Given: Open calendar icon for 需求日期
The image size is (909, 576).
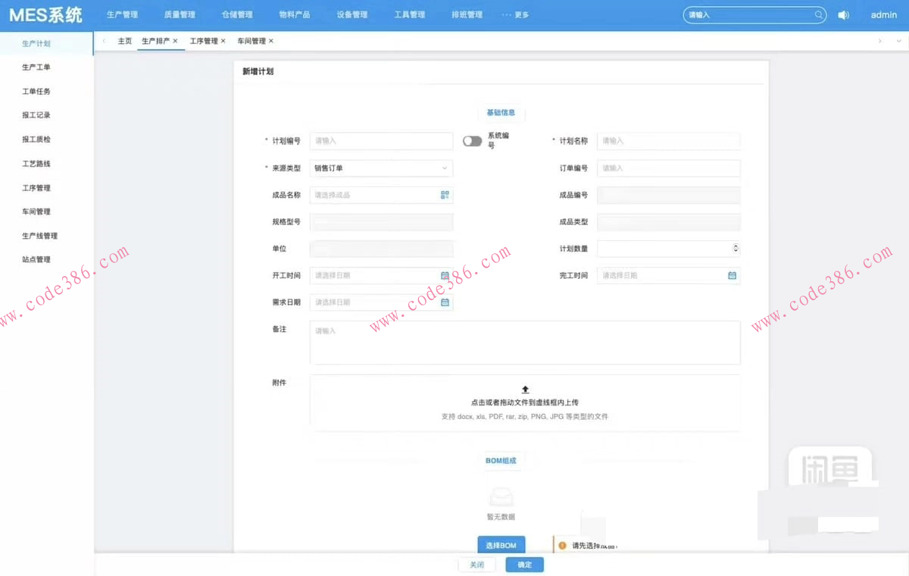Looking at the screenshot, I should [x=445, y=302].
